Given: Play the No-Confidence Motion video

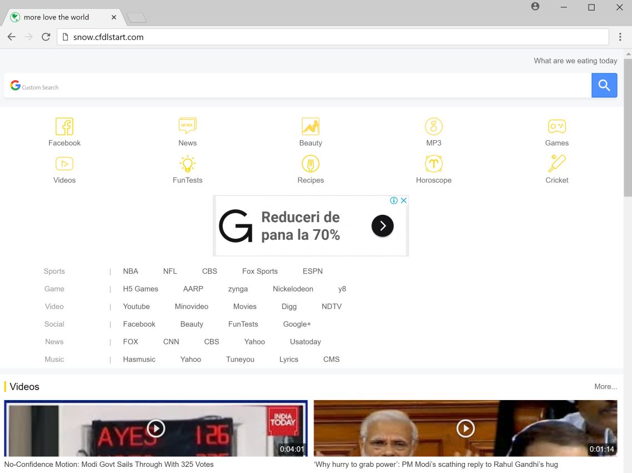Looking at the screenshot, I should (x=156, y=428).
